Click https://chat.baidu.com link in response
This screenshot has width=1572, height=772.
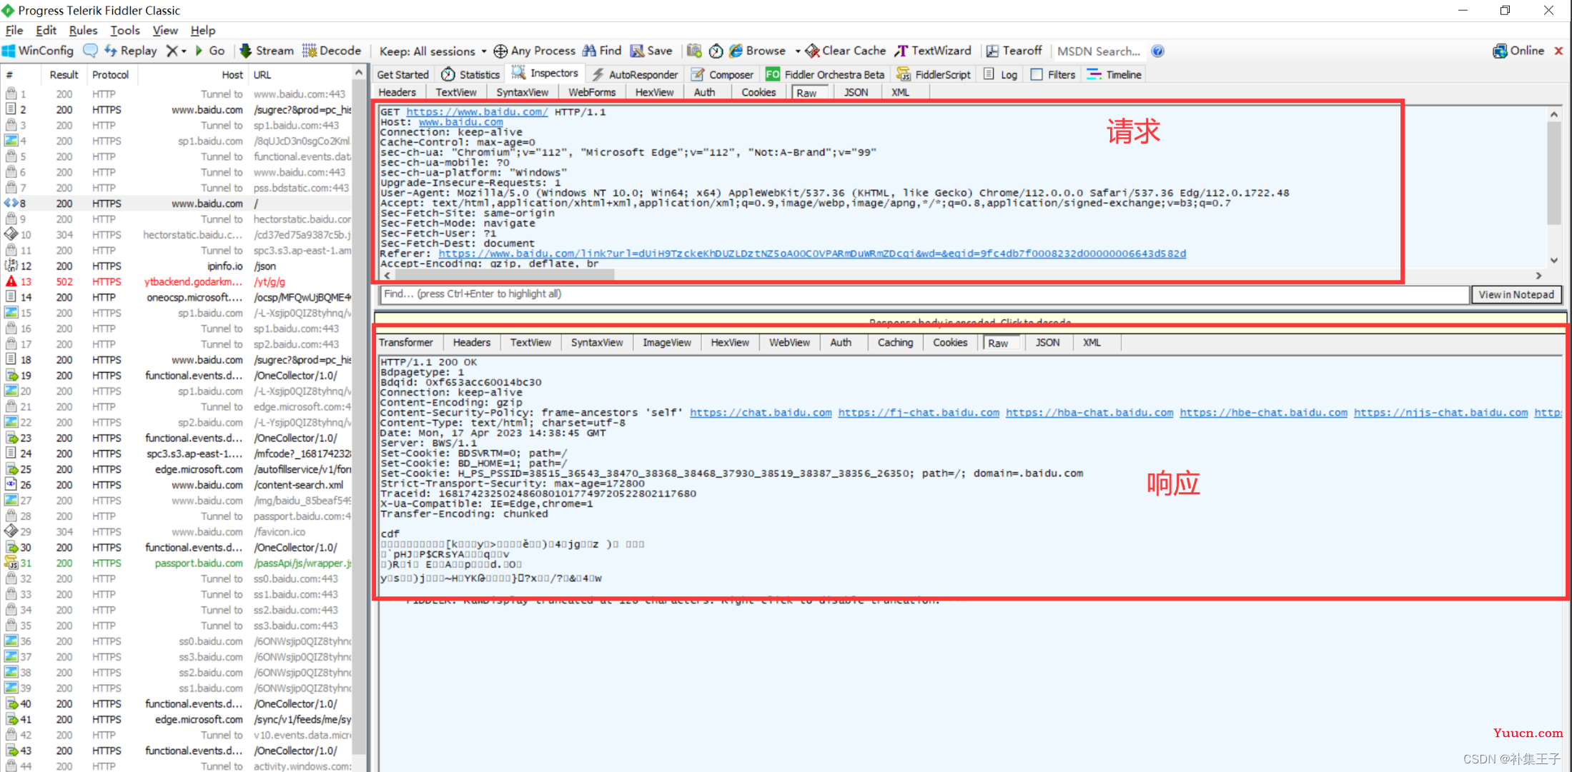(x=761, y=413)
